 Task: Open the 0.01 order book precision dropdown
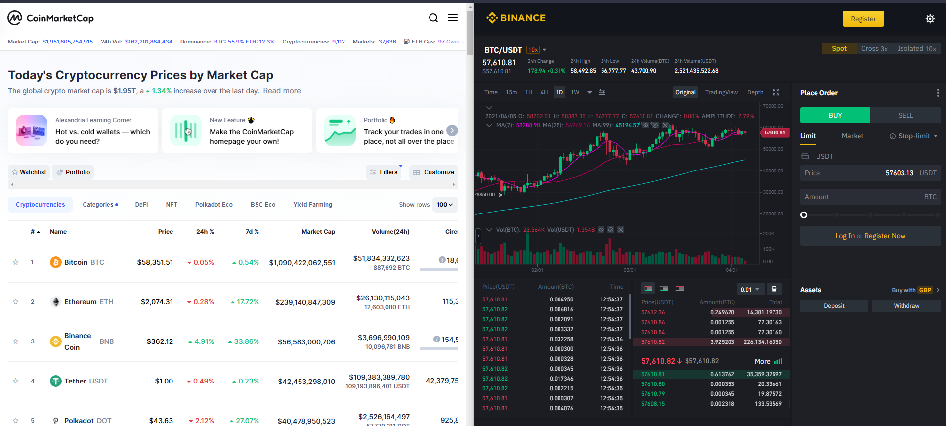click(x=750, y=289)
